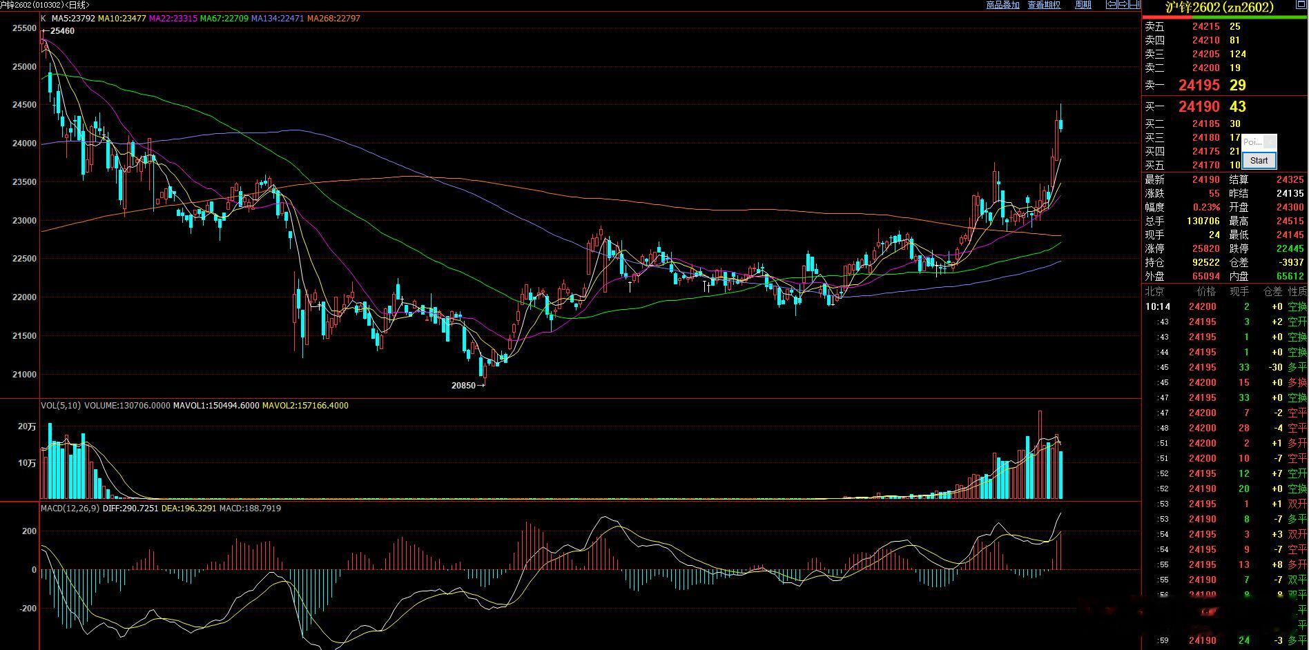Click the 涨停 limit-up value 25820
This screenshot has width=1309, height=650.
pyautogui.click(x=1206, y=249)
